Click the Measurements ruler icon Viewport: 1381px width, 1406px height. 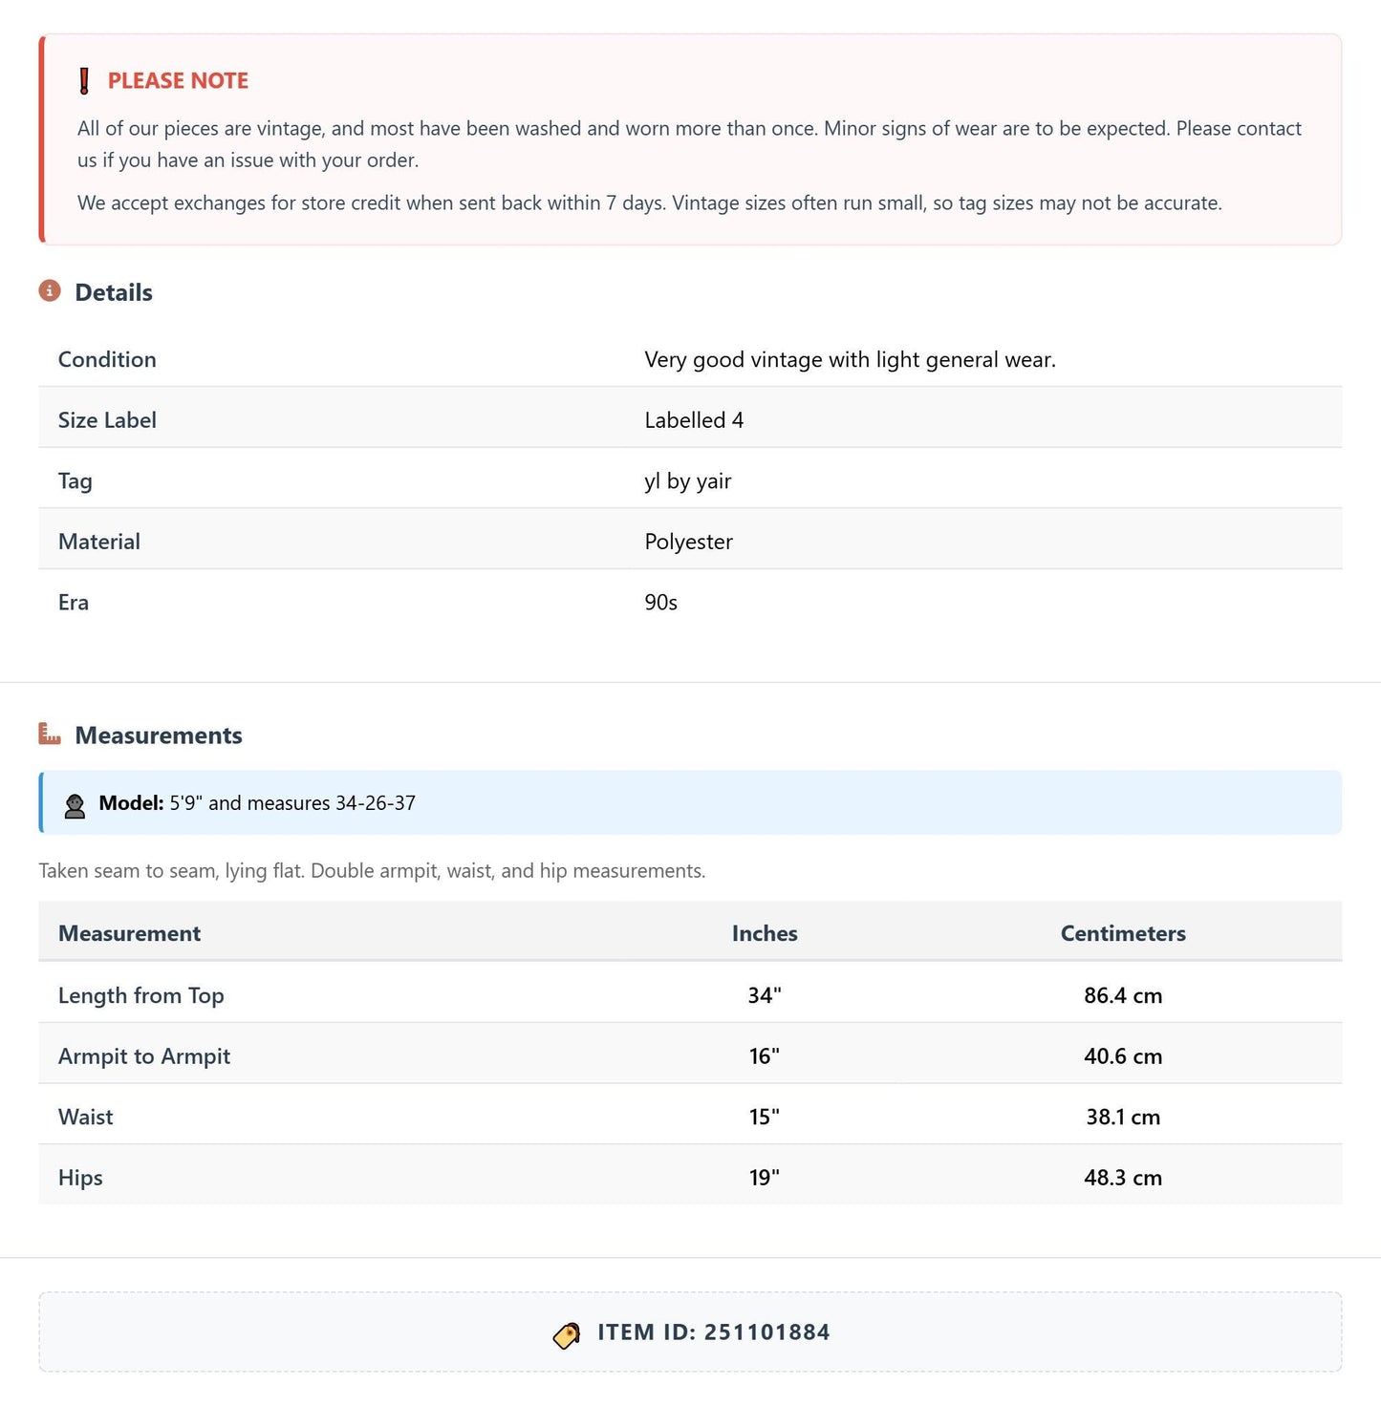pos(50,734)
